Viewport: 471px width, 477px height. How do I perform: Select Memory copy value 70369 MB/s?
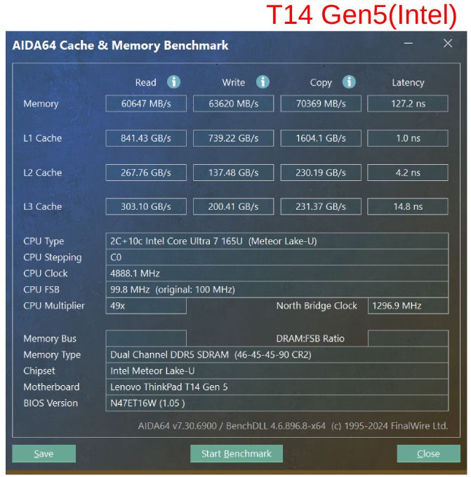click(321, 104)
